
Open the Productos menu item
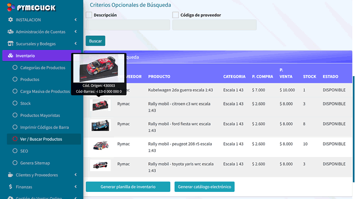point(30,80)
